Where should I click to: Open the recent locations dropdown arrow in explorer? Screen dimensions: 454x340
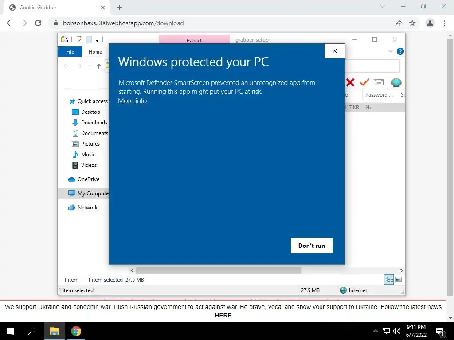click(x=90, y=66)
